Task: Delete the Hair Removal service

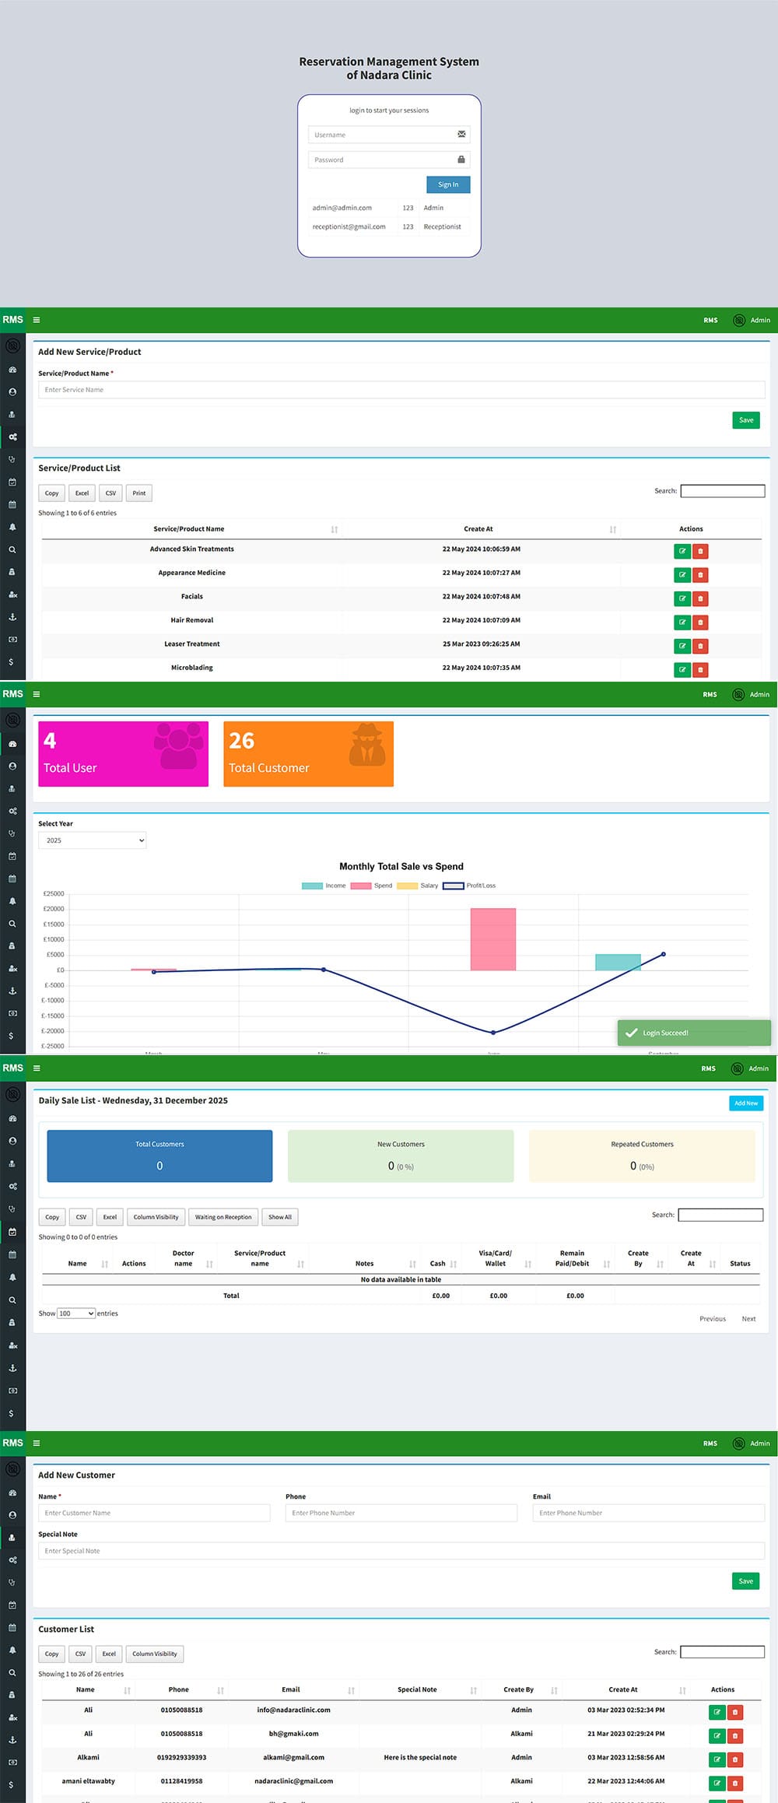Action: (x=700, y=622)
